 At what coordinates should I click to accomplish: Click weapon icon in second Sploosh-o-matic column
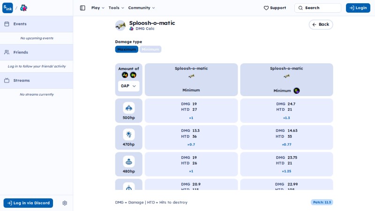[286, 76]
